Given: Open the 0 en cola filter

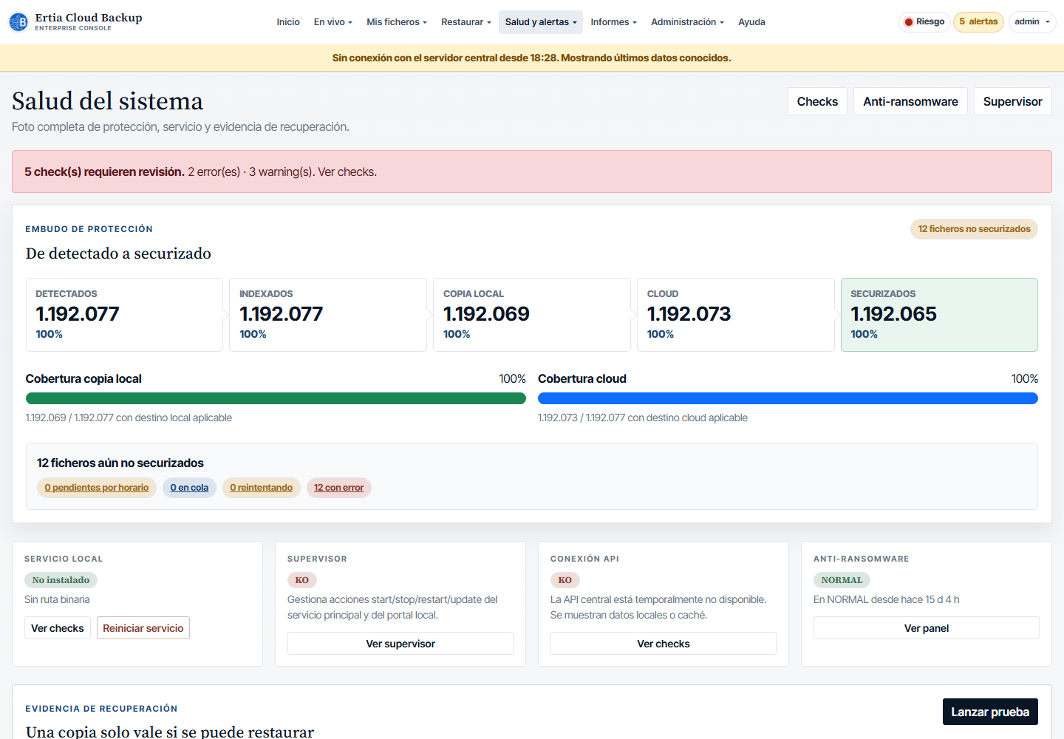Looking at the screenshot, I should click(x=189, y=488).
